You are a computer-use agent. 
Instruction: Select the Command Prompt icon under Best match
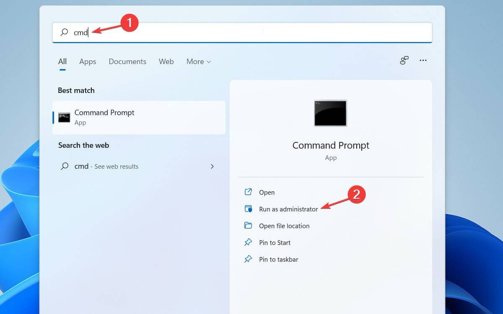[64, 117]
